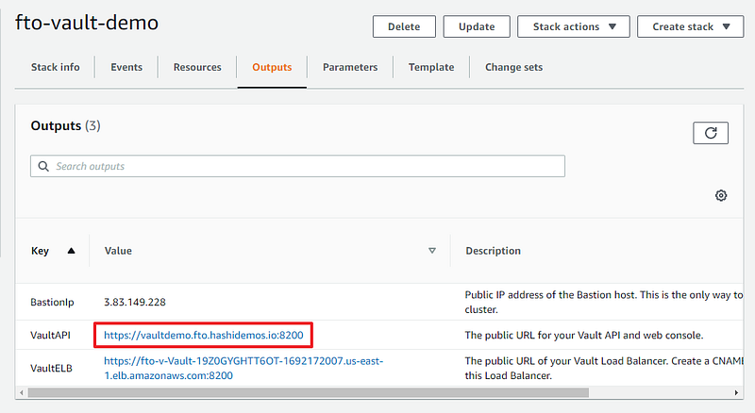Click the scrollbar right arrow

736,393
